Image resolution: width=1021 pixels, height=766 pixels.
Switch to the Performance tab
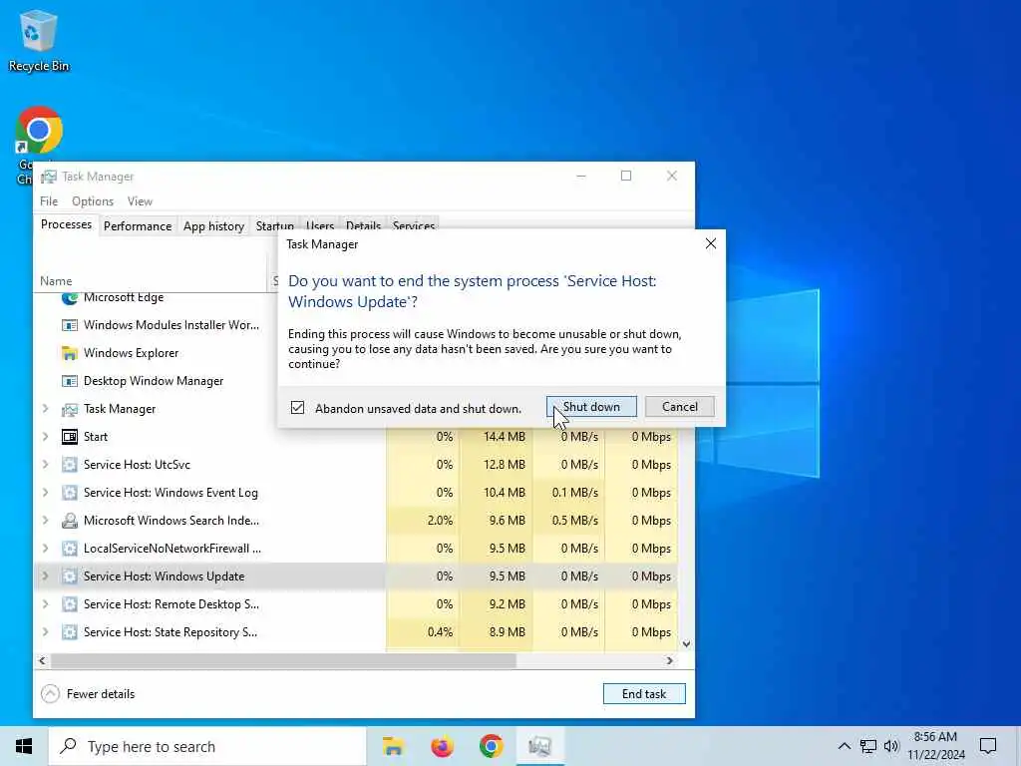(x=138, y=226)
